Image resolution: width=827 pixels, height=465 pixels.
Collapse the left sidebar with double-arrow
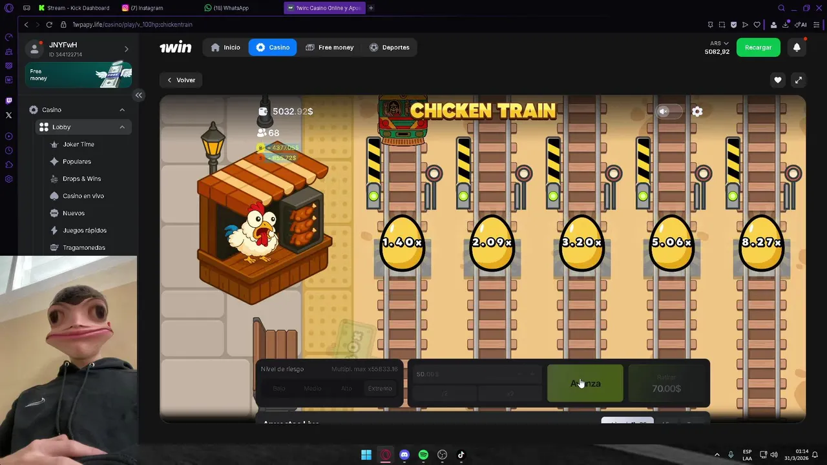click(x=138, y=95)
